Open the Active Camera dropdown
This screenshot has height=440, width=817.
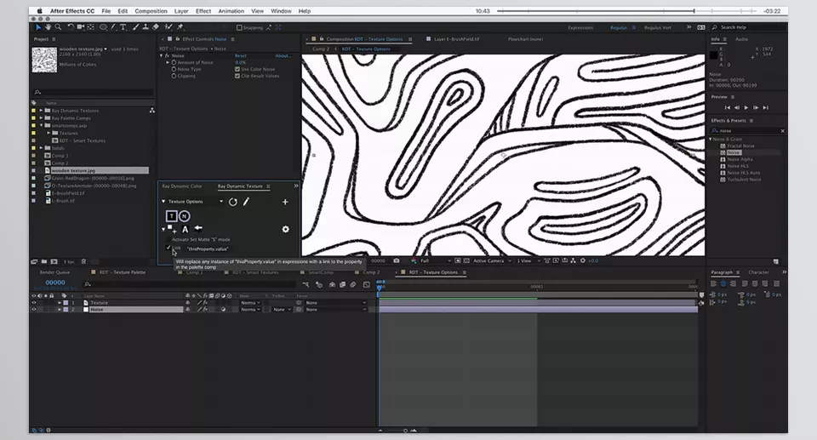coord(492,260)
